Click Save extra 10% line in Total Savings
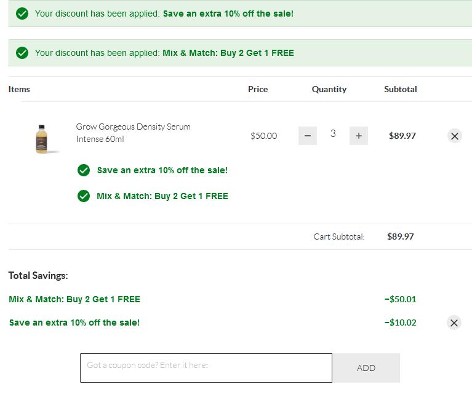The height and width of the screenshot is (395, 472). [74, 323]
